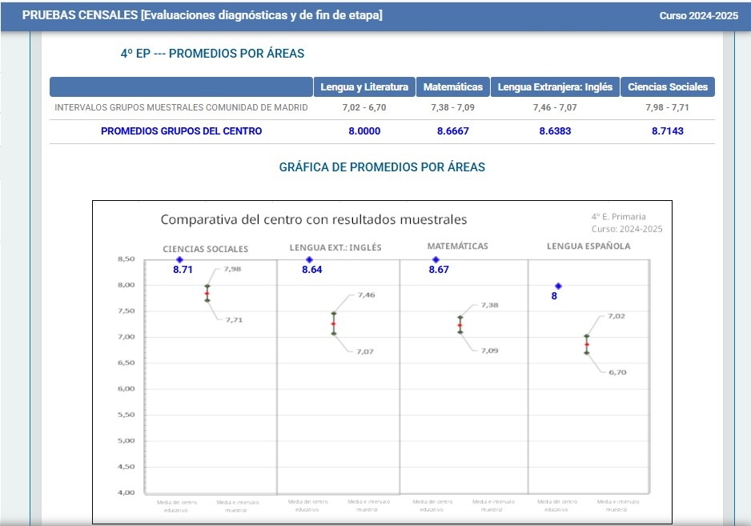Click the blue diamond marker for Lengua Española

559,286
